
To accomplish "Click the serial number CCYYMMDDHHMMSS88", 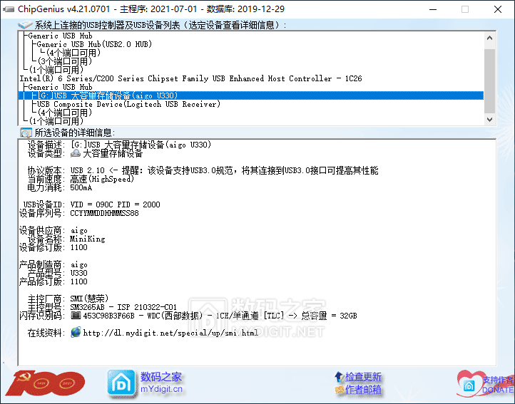I will tap(104, 213).
